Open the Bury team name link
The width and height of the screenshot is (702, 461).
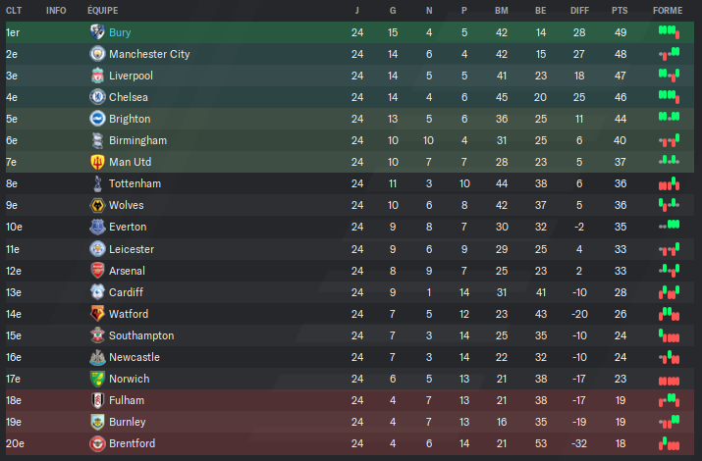point(120,32)
